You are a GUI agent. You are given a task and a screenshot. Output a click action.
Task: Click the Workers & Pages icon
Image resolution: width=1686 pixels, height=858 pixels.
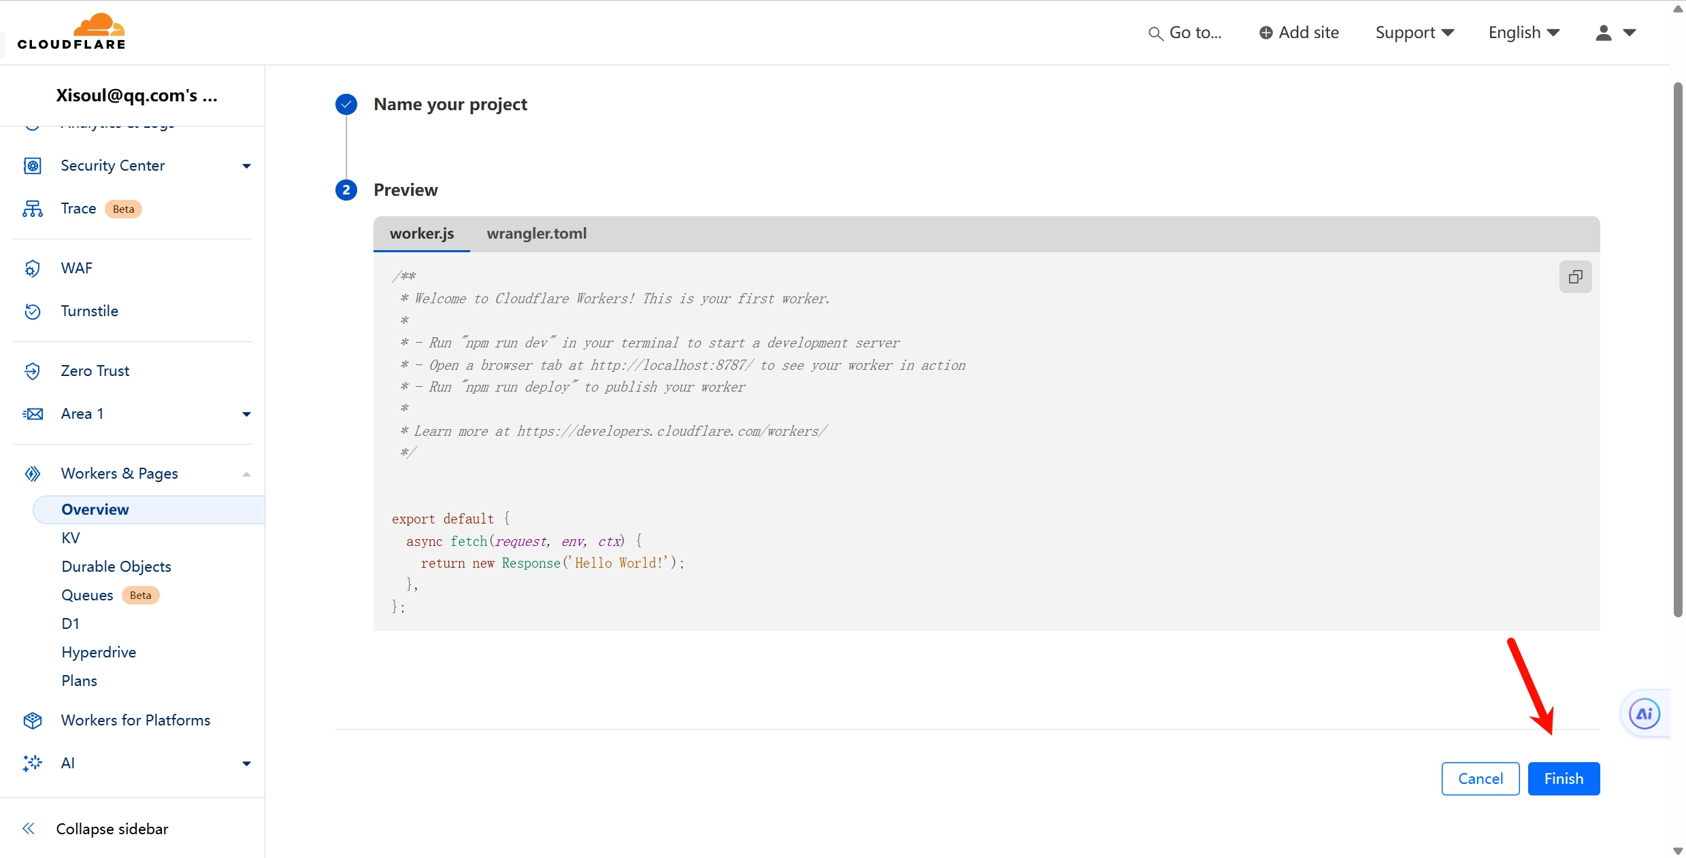(x=33, y=473)
